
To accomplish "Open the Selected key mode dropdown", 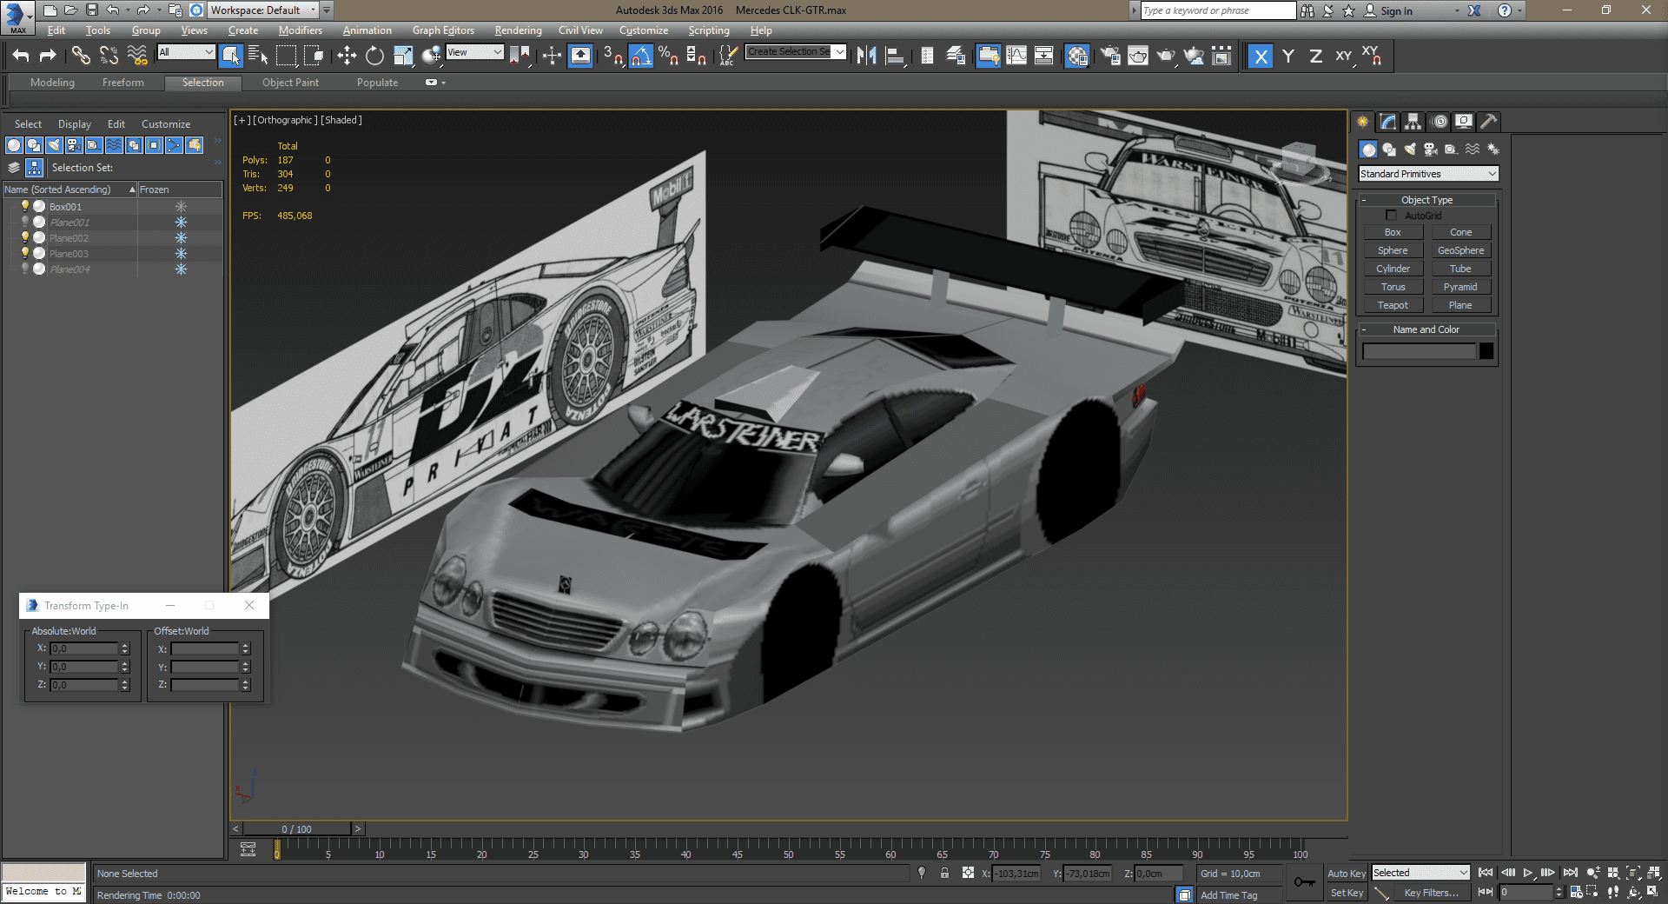I will click(1420, 873).
